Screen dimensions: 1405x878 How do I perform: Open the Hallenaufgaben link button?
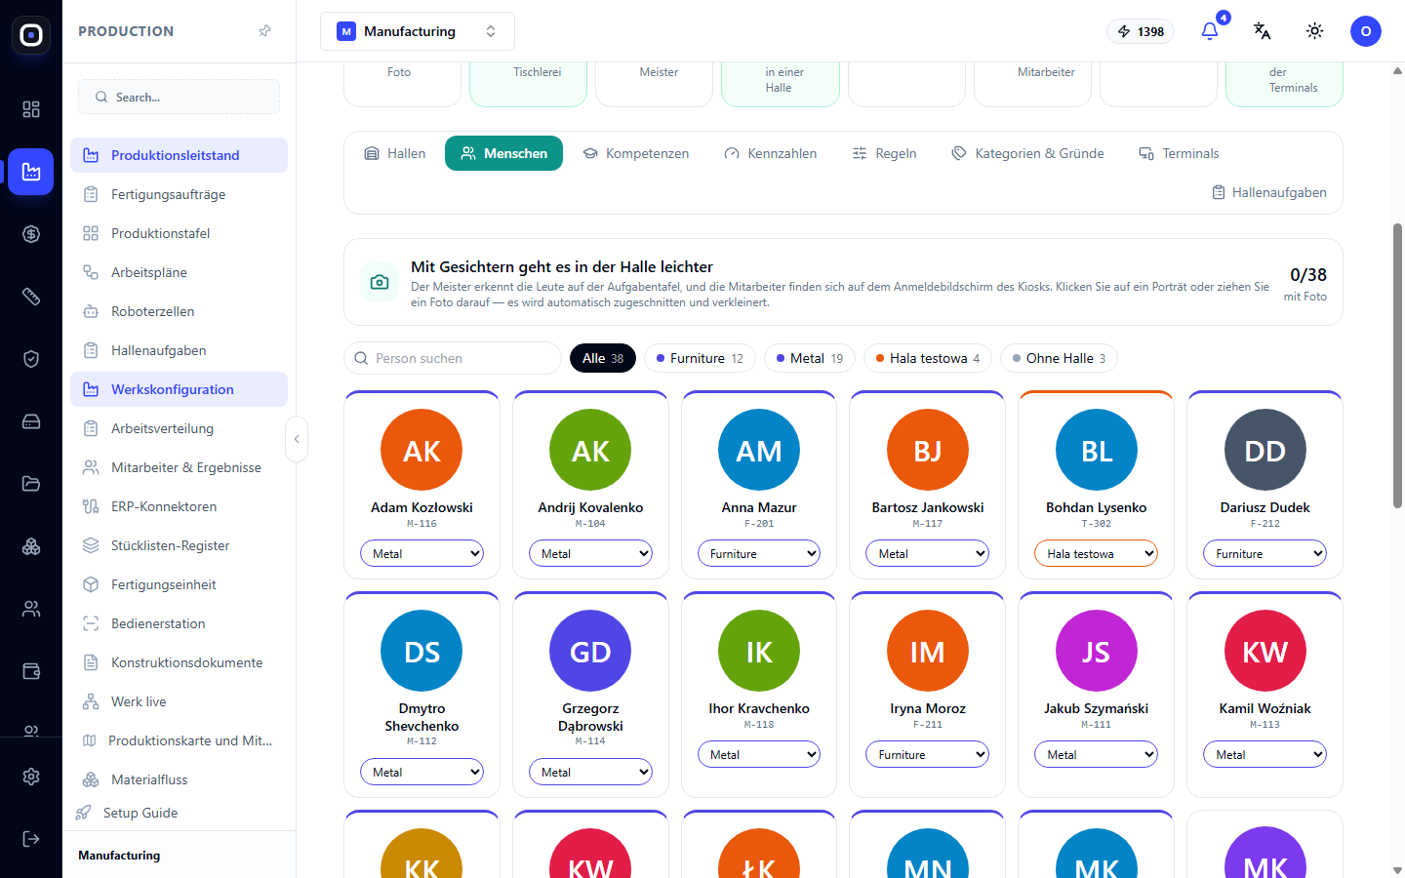(1269, 192)
